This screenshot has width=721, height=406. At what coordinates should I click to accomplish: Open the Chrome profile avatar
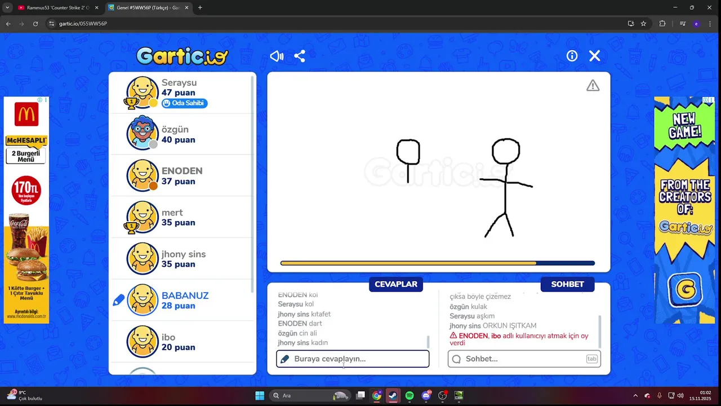(x=697, y=24)
